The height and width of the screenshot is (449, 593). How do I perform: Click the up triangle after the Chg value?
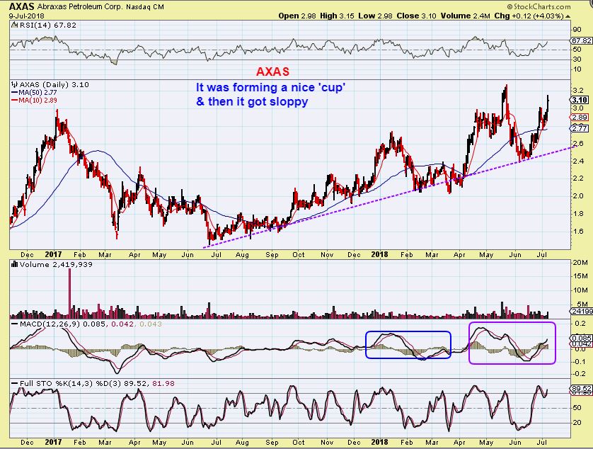[x=568, y=16]
